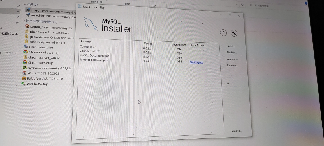The image size is (324, 146).
Task: Select the ChromiumSetup file without (1)
Action: [x=40, y=63]
